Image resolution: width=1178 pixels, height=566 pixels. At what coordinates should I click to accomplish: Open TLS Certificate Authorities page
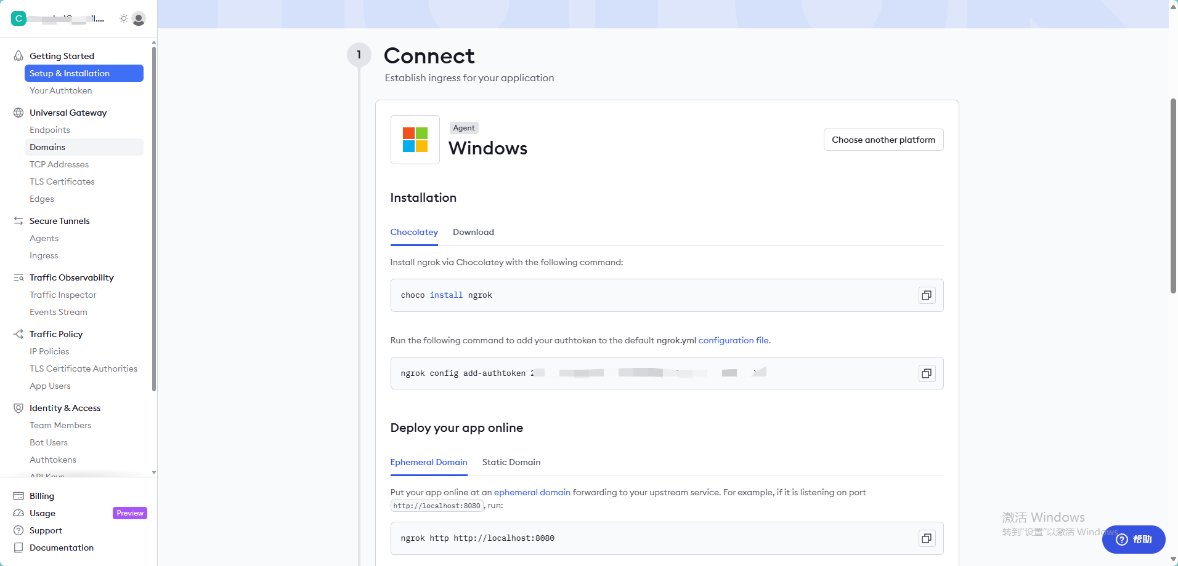click(84, 369)
